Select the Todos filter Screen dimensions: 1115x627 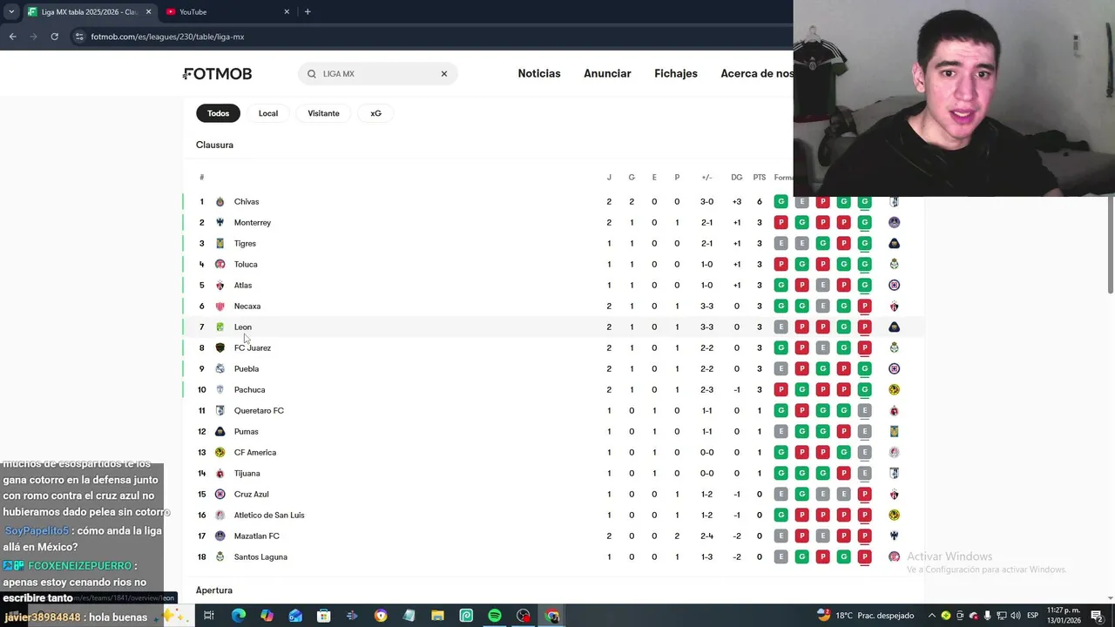[218, 113]
